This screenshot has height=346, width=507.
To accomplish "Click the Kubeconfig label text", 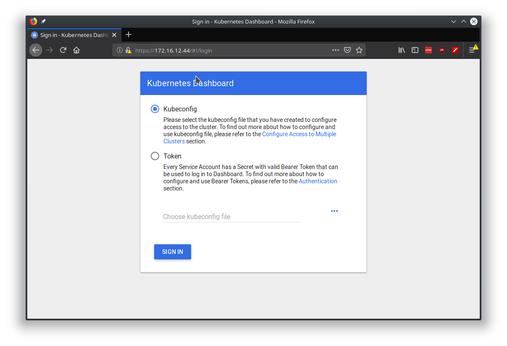I will [180, 109].
